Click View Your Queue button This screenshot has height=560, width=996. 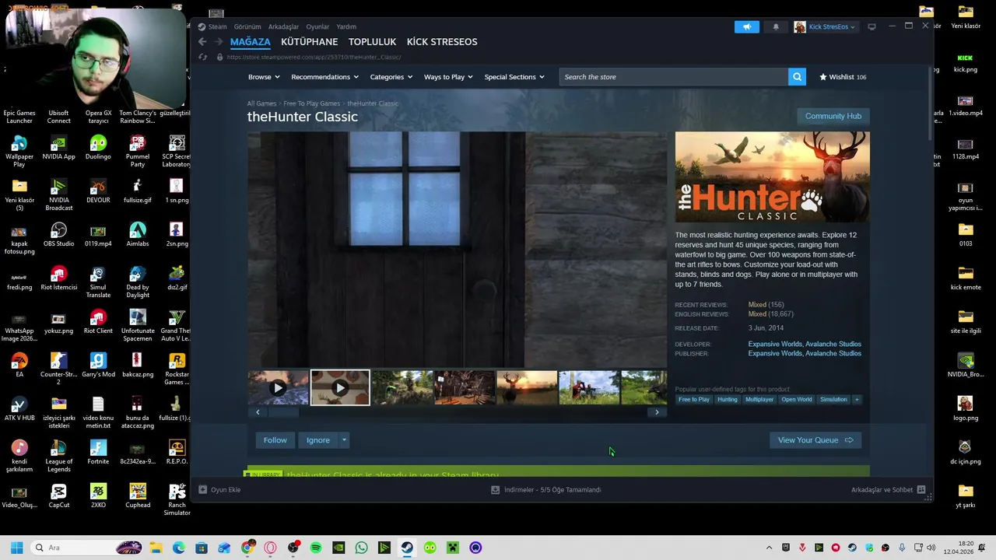(815, 440)
